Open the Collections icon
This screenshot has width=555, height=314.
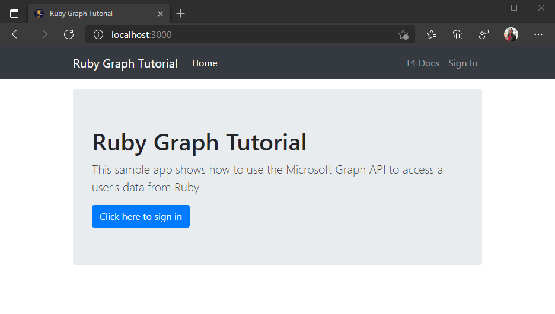coord(458,34)
